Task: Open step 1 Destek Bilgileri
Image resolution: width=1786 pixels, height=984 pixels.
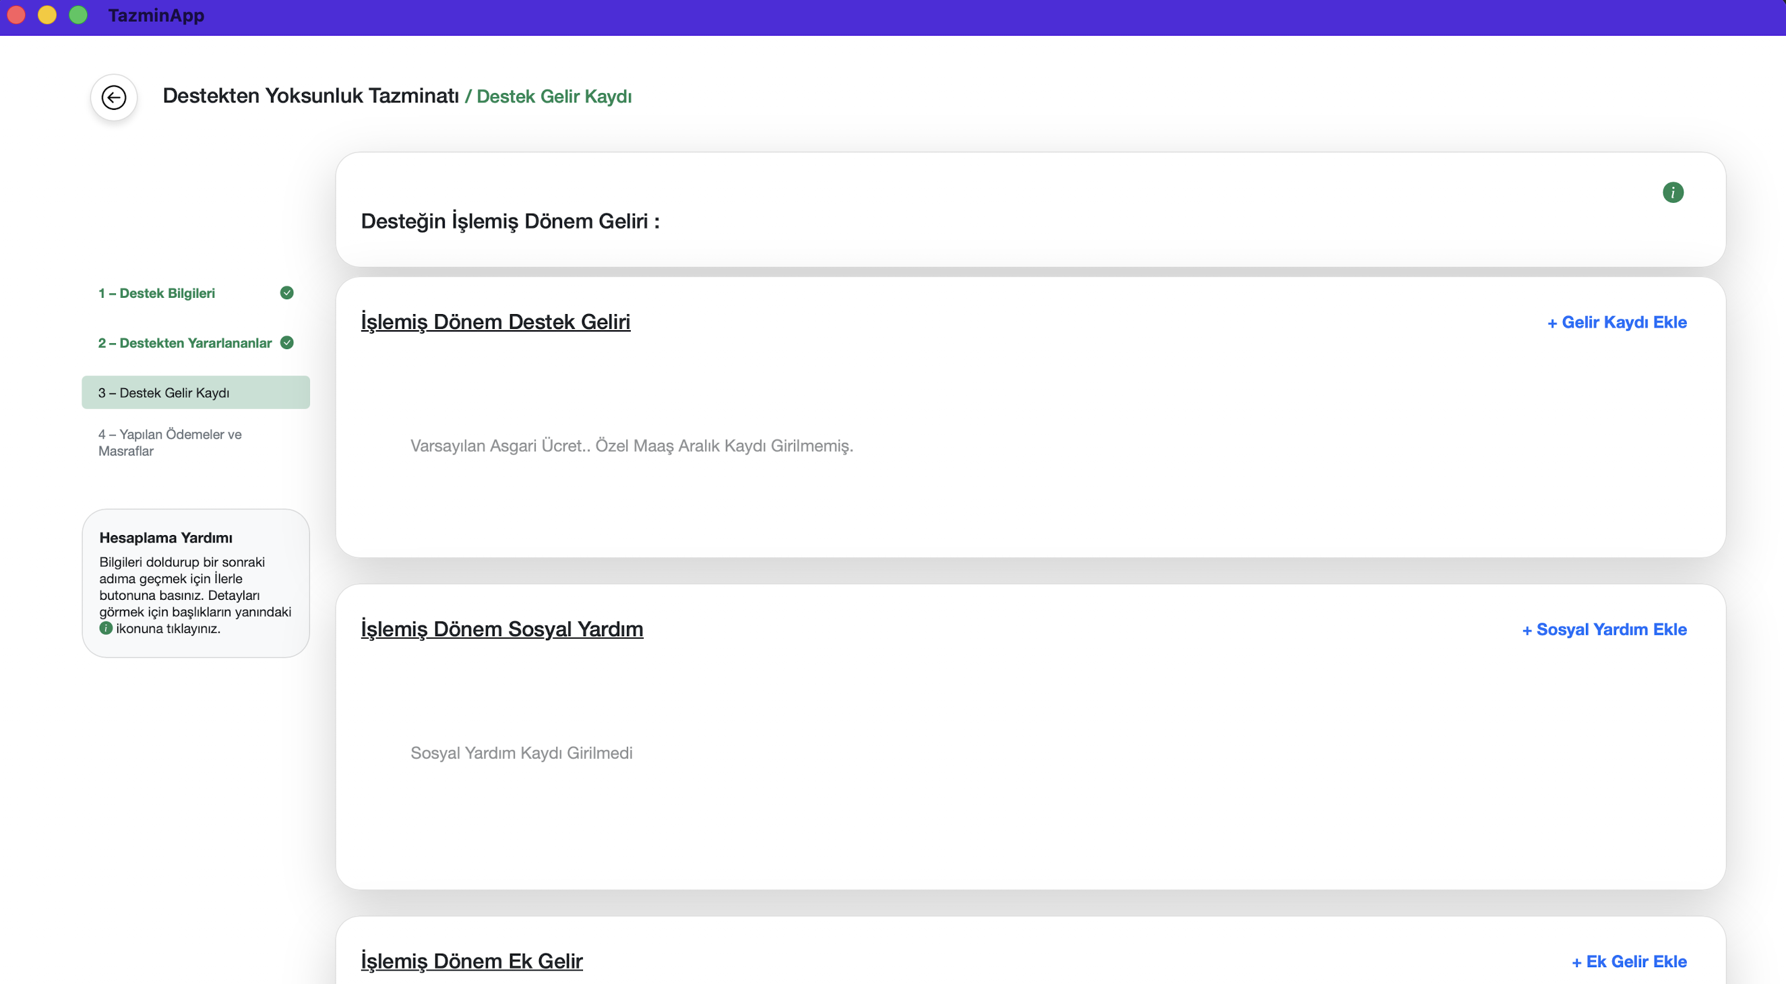Action: pyautogui.click(x=156, y=293)
